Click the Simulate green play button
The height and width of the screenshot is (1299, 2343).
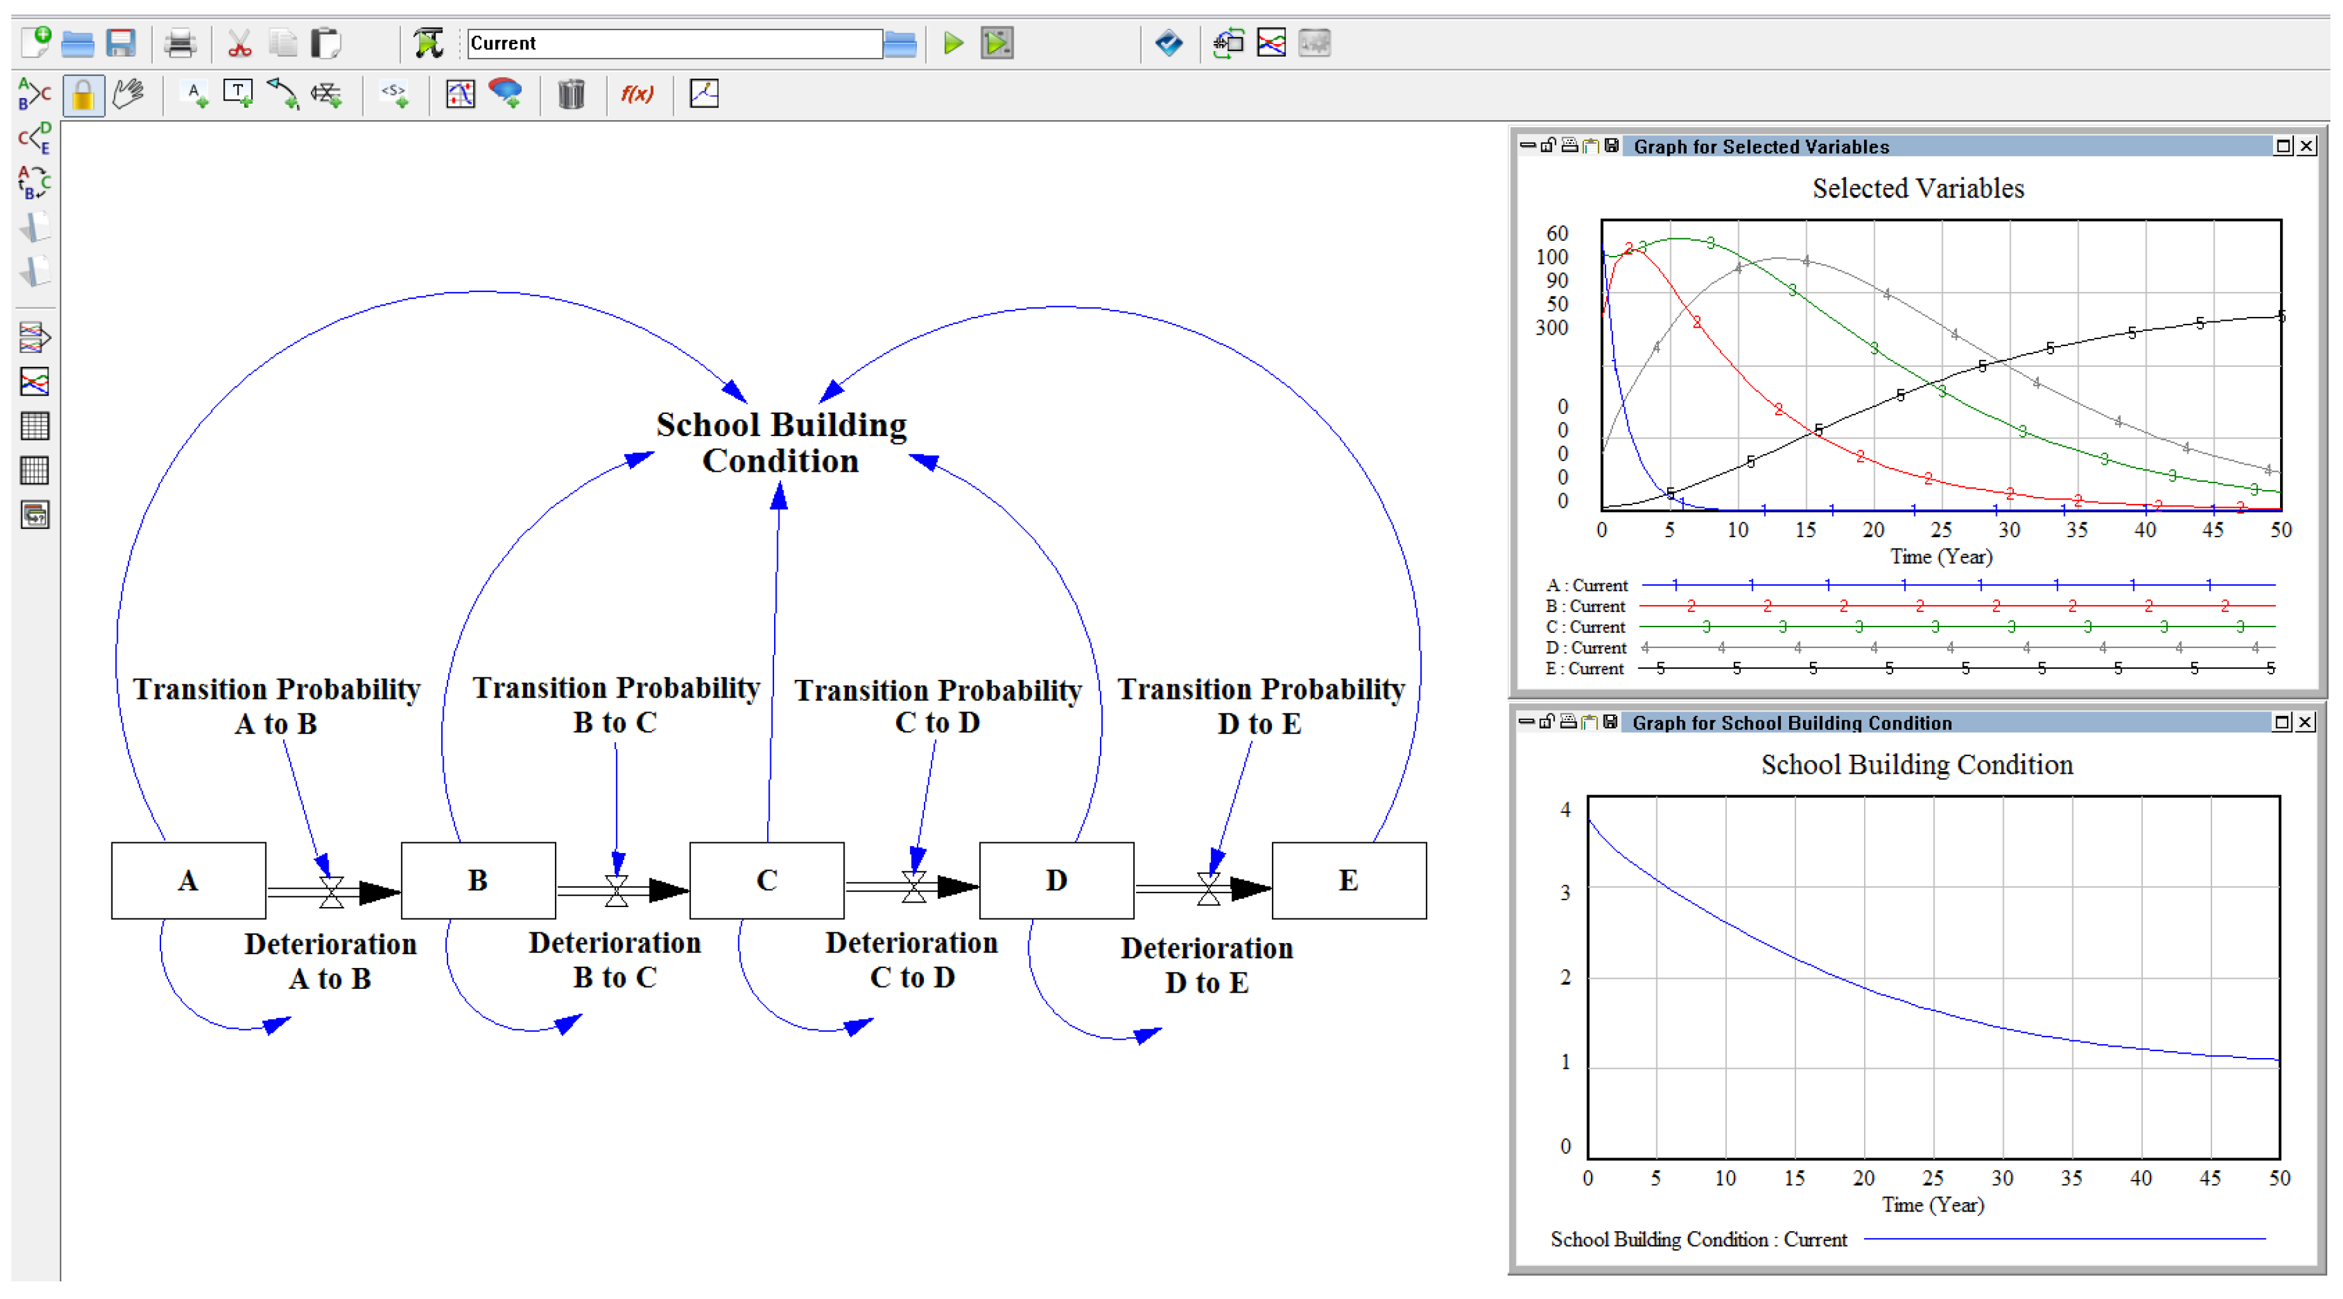952,43
